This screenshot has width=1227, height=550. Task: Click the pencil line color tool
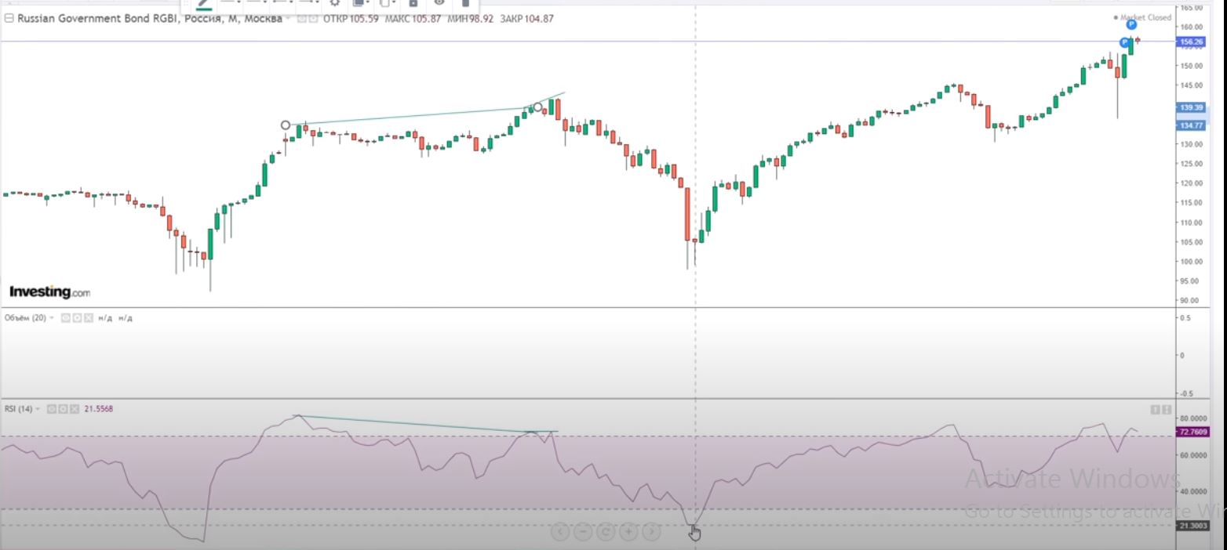coord(204,3)
